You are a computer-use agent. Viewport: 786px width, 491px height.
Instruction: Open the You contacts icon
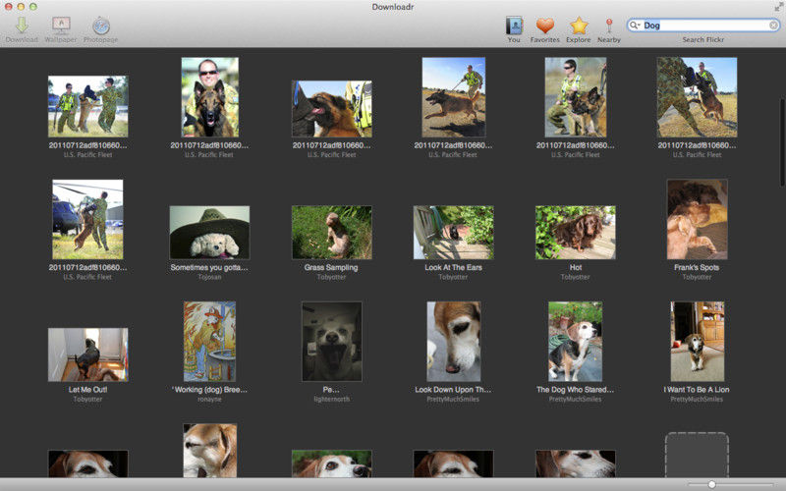(x=514, y=26)
